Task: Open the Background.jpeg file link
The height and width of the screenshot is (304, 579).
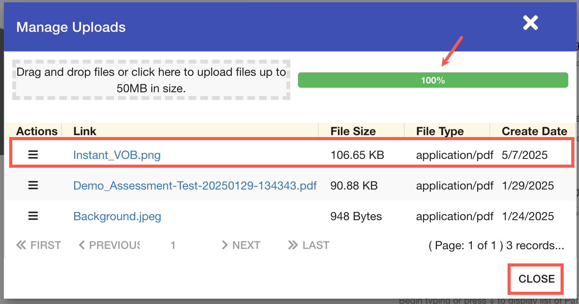Action: pos(117,217)
